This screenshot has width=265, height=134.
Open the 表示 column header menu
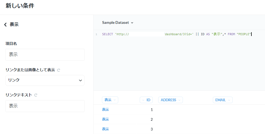pyautogui.click(x=110, y=100)
